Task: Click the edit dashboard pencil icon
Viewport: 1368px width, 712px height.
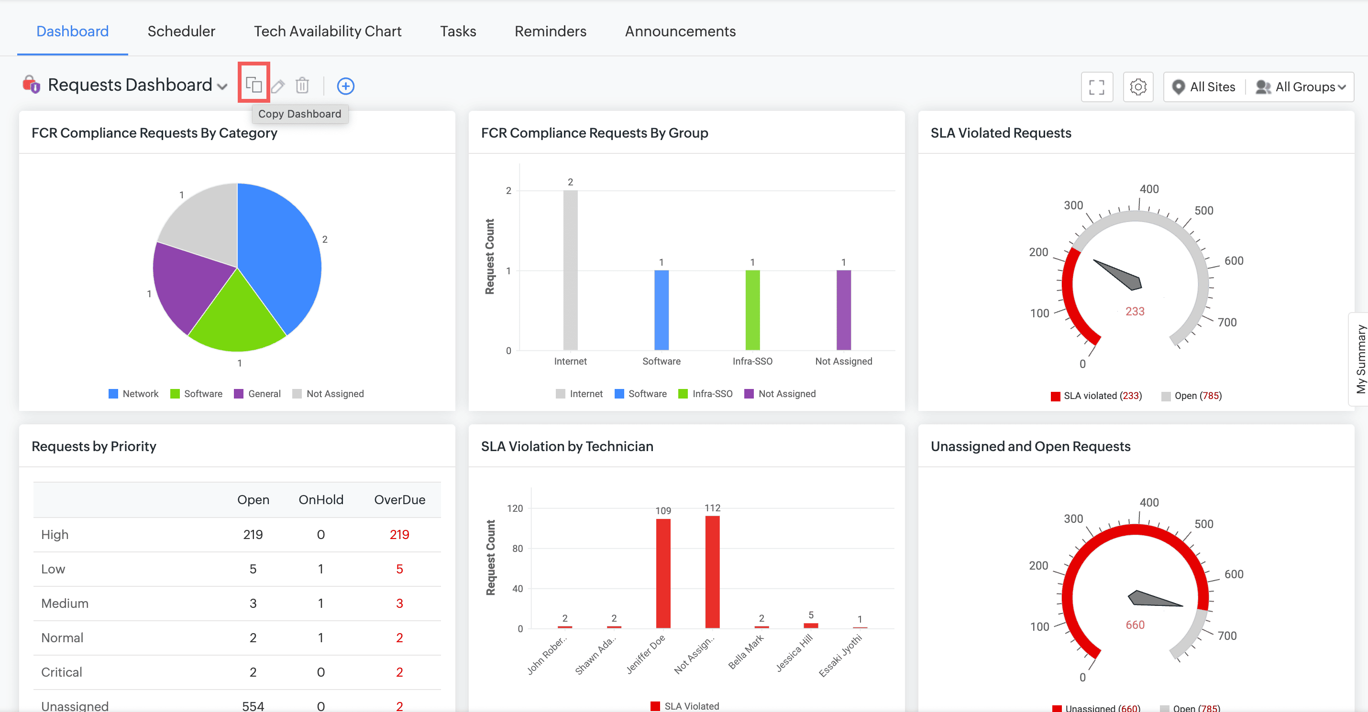Action: pos(278,86)
